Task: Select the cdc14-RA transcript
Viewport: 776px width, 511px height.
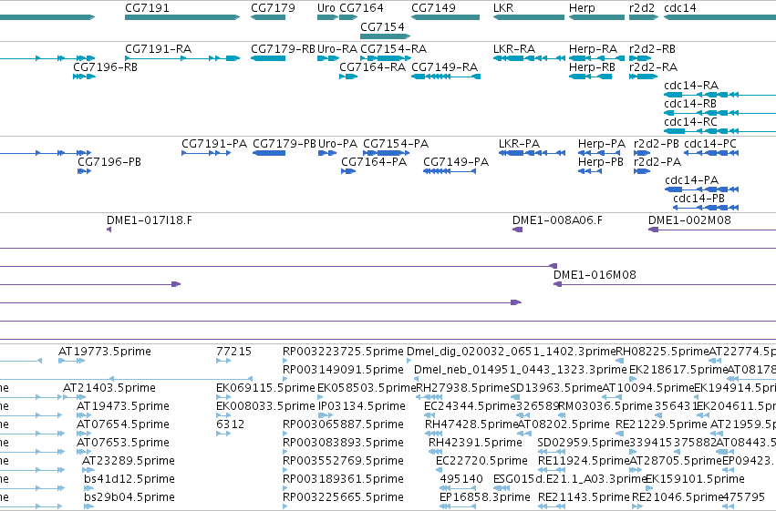Action: (720, 95)
